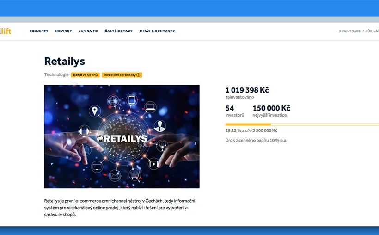Viewport: 379px width, 235px height.
Task: Click the laptop icon in the image
Action: point(150,107)
